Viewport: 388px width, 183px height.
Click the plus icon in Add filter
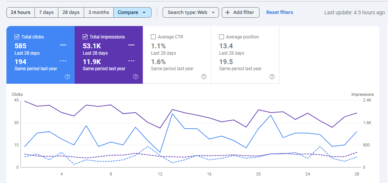click(x=227, y=12)
